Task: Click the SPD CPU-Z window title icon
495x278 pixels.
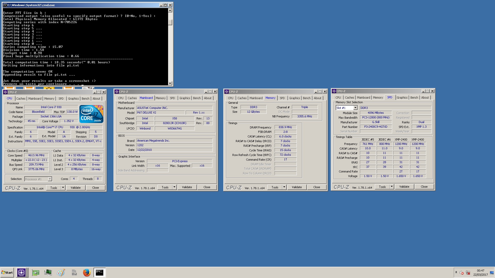Action: [334, 91]
